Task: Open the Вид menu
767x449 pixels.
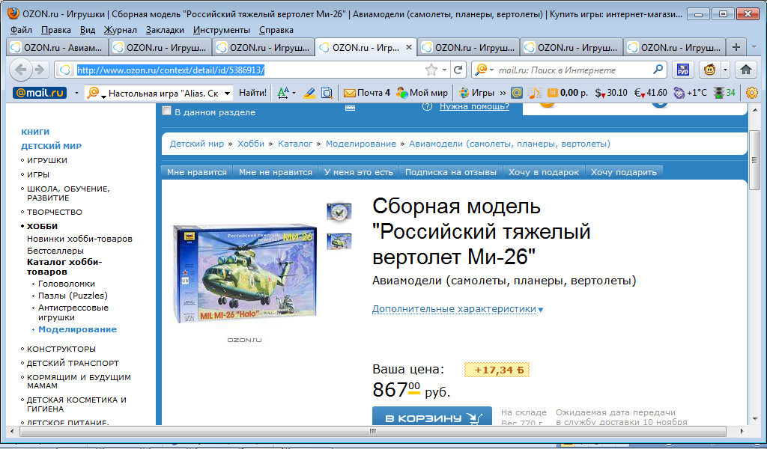Action: coord(88,30)
